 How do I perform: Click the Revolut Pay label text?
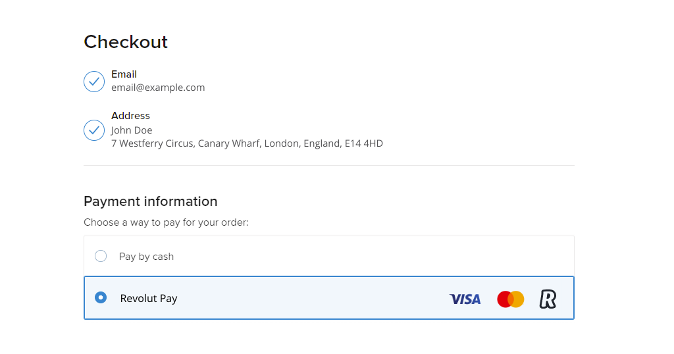tap(149, 298)
